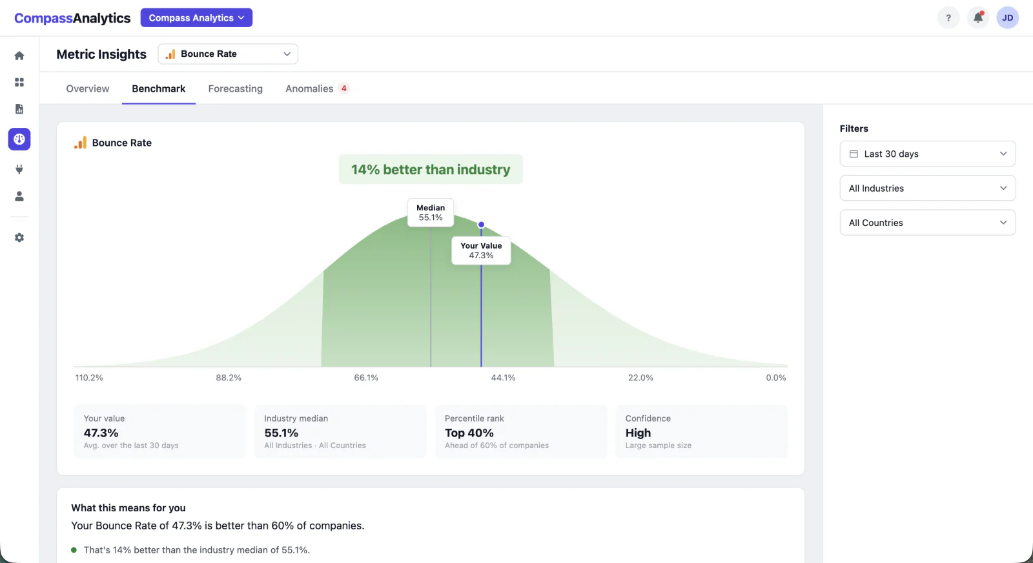Switch to the Overview tab

(88, 88)
